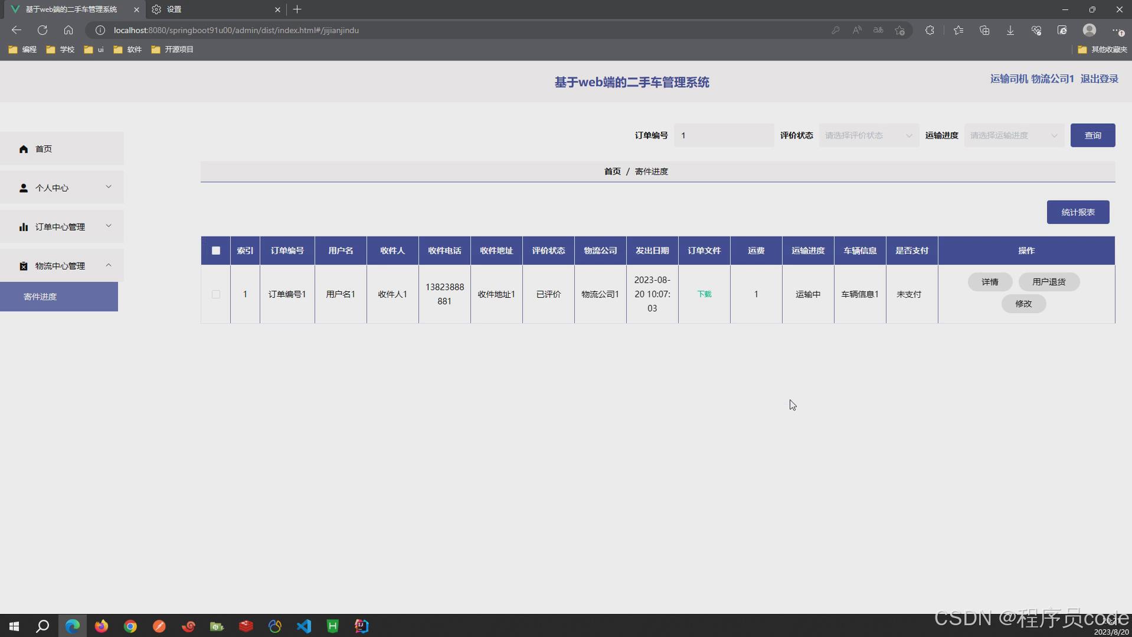
Task: Open browser settings and more menu
Action: click(1117, 30)
